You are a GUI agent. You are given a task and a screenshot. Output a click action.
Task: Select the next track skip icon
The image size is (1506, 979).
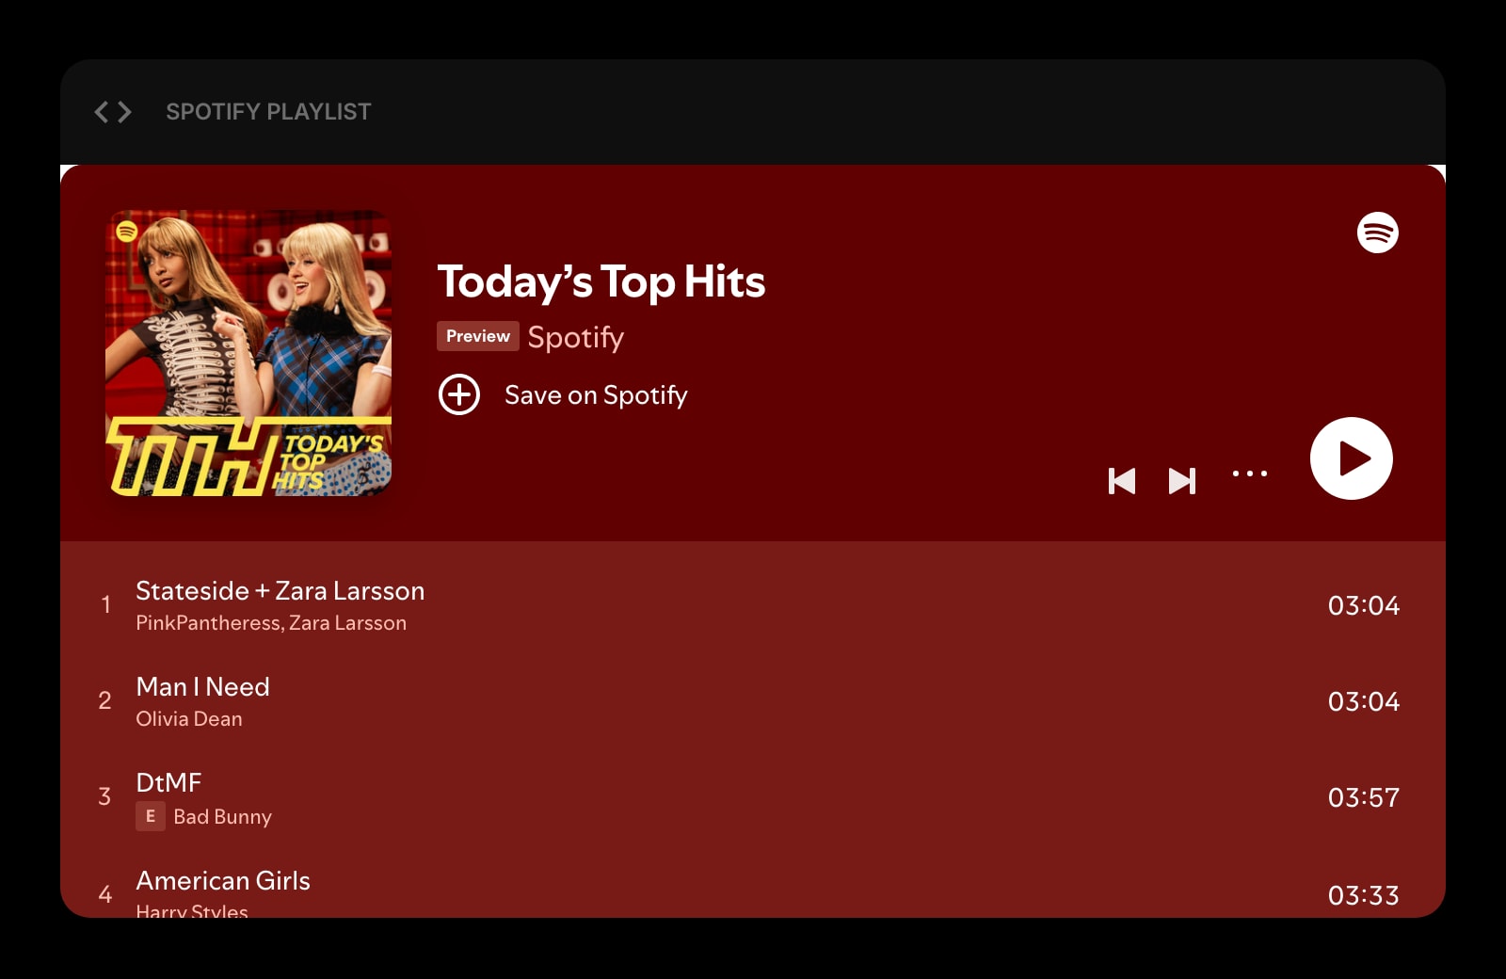pos(1183,481)
